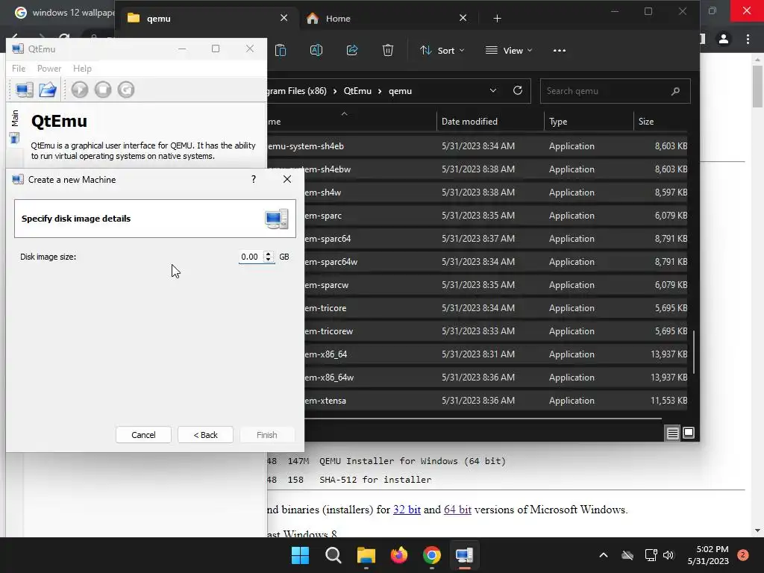Click the 32 bit link on the webpage

click(x=407, y=510)
